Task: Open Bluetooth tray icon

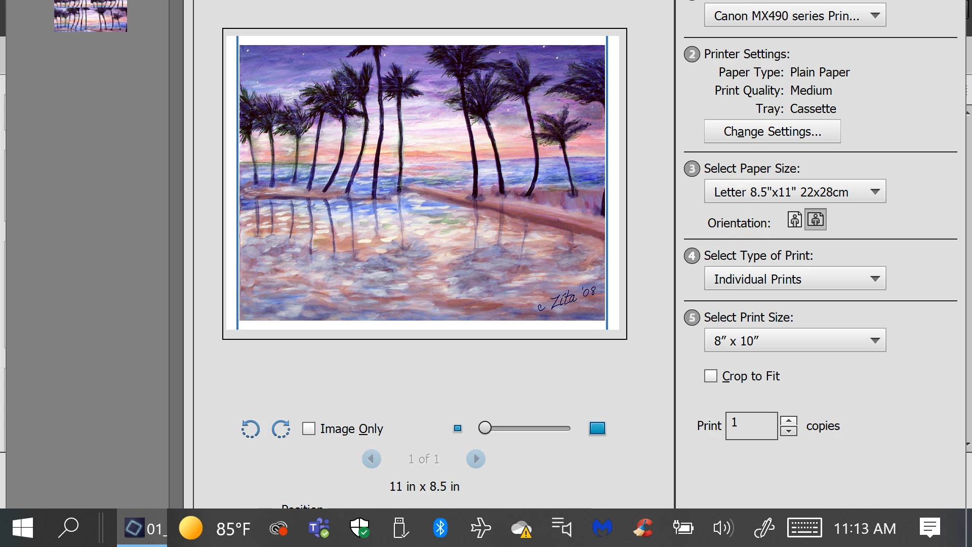Action: [440, 528]
